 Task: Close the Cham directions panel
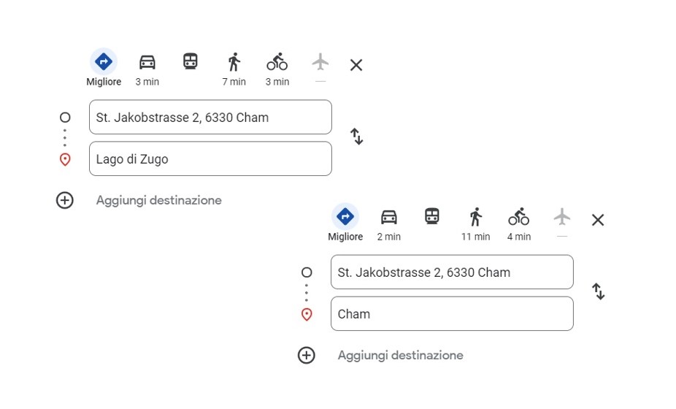(598, 220)
